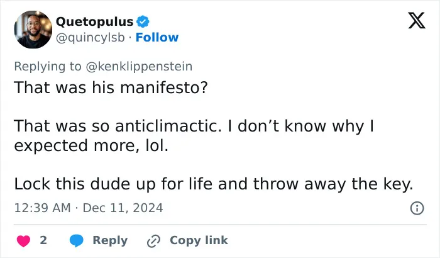Choose the Copy link text button
440x258 pixels.
point(199,240)
